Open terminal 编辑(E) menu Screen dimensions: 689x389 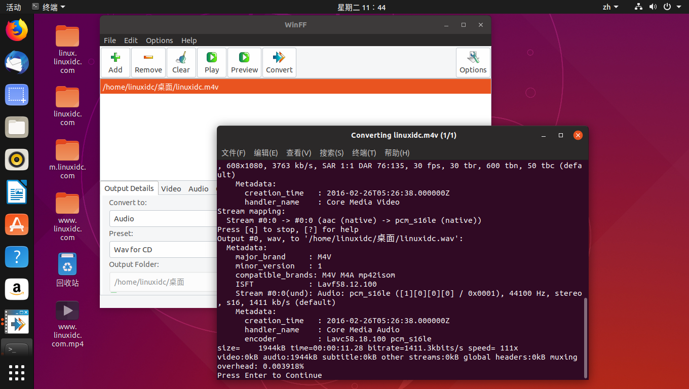pyautogui.click(x=266, y=153)
